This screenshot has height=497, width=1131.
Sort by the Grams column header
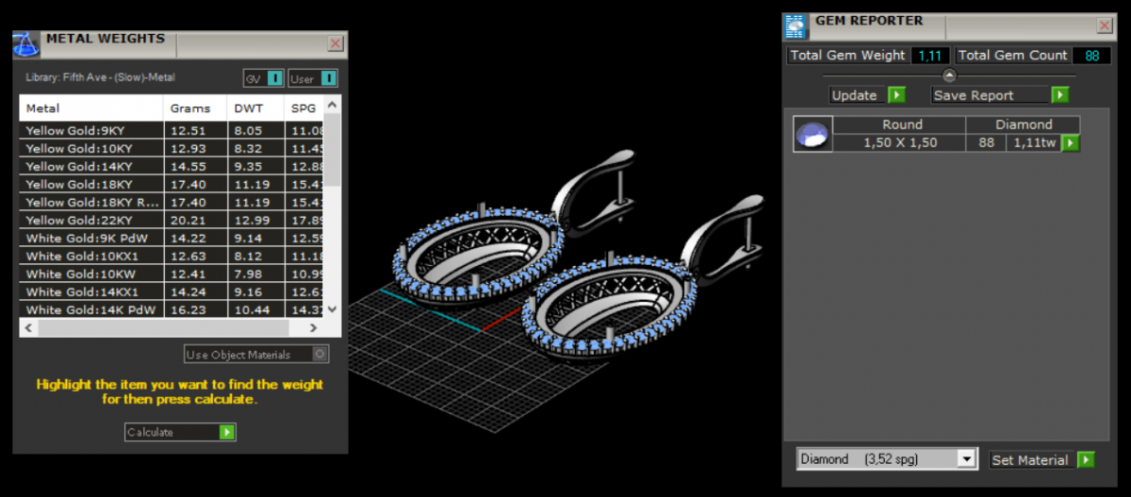coord(195,108)
